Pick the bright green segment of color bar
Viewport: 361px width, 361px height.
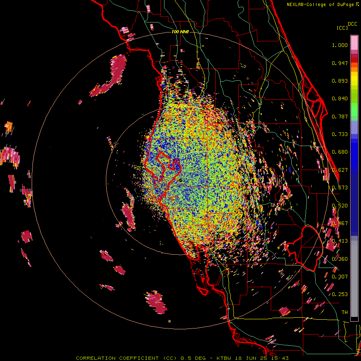354,110
